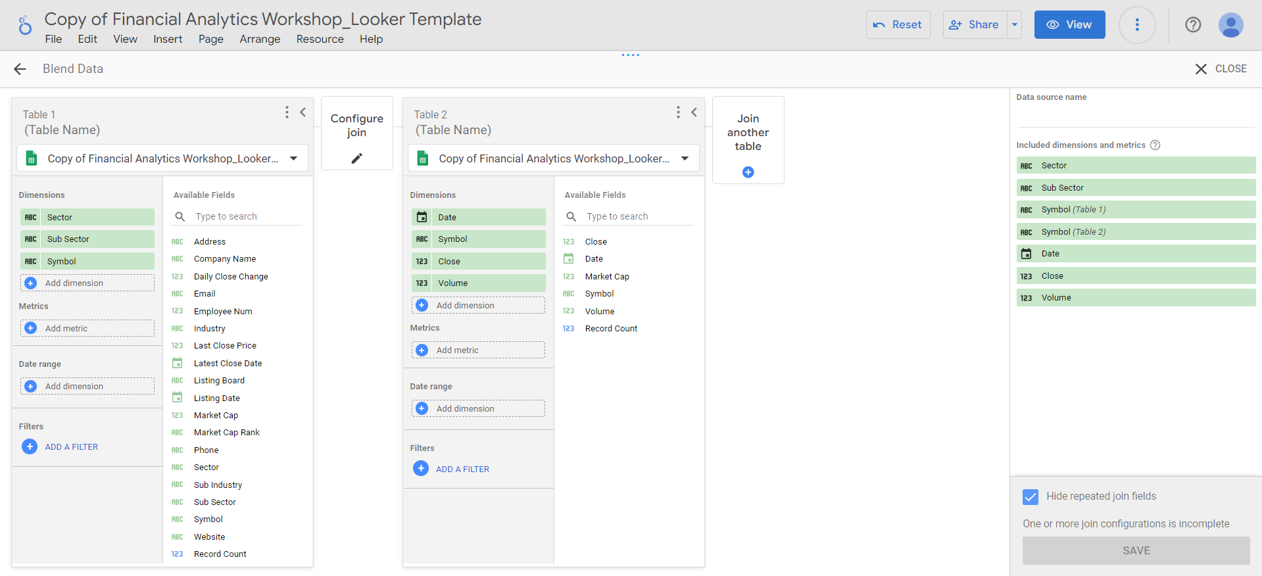Click the ABC icon of Symbol dimension in Table 2
Image resolution: width=1262 pixels, height=576 pixels.
click(x=422, y=239)
